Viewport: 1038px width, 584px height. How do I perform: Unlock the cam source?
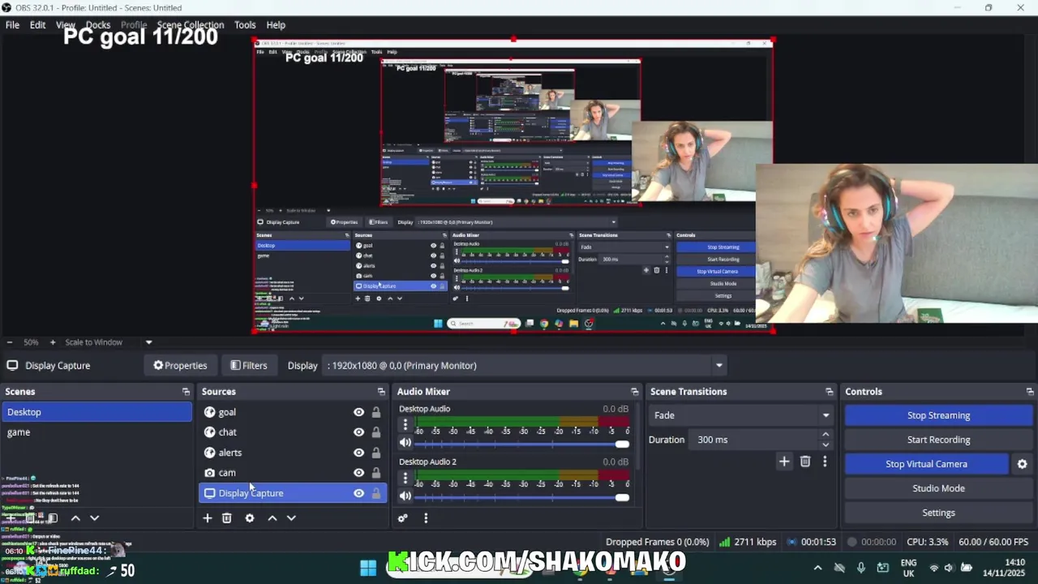(376, 473)
